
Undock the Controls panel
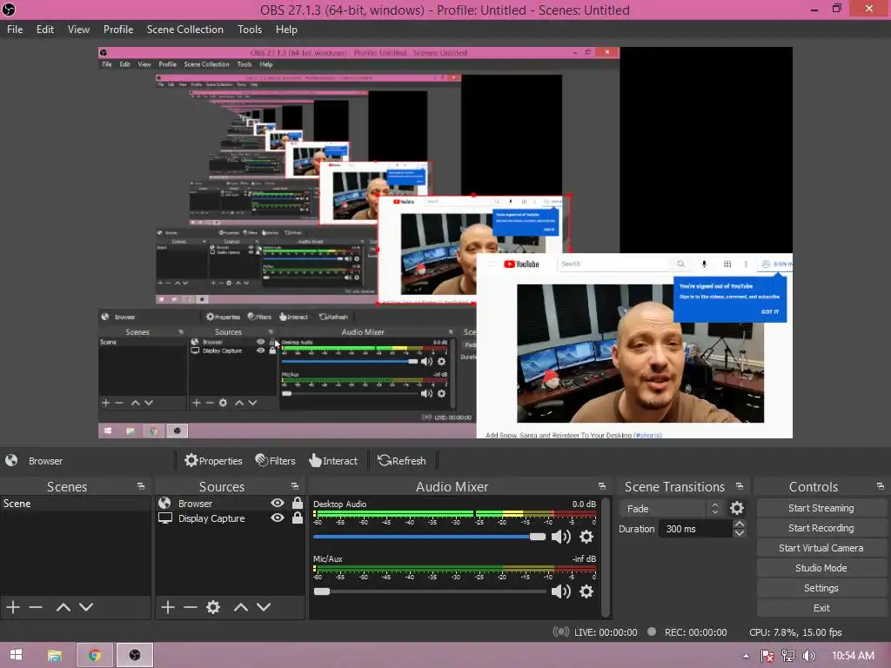click(x=881, y=487)
